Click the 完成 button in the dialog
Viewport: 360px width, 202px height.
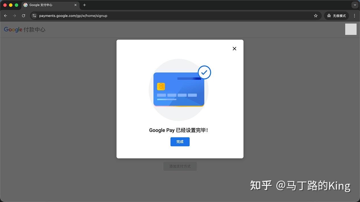(x=180, y=142)
